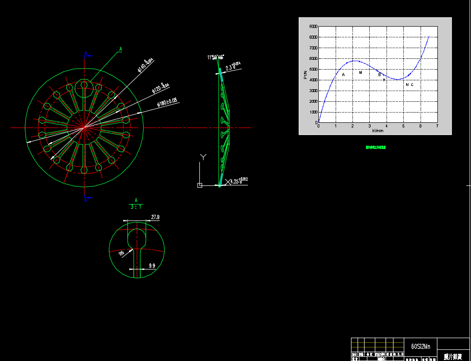Image resolution: width=471 pixels, height=361 pixels.
Task: Select the green caption below the chart
Action: coord(375,147)
